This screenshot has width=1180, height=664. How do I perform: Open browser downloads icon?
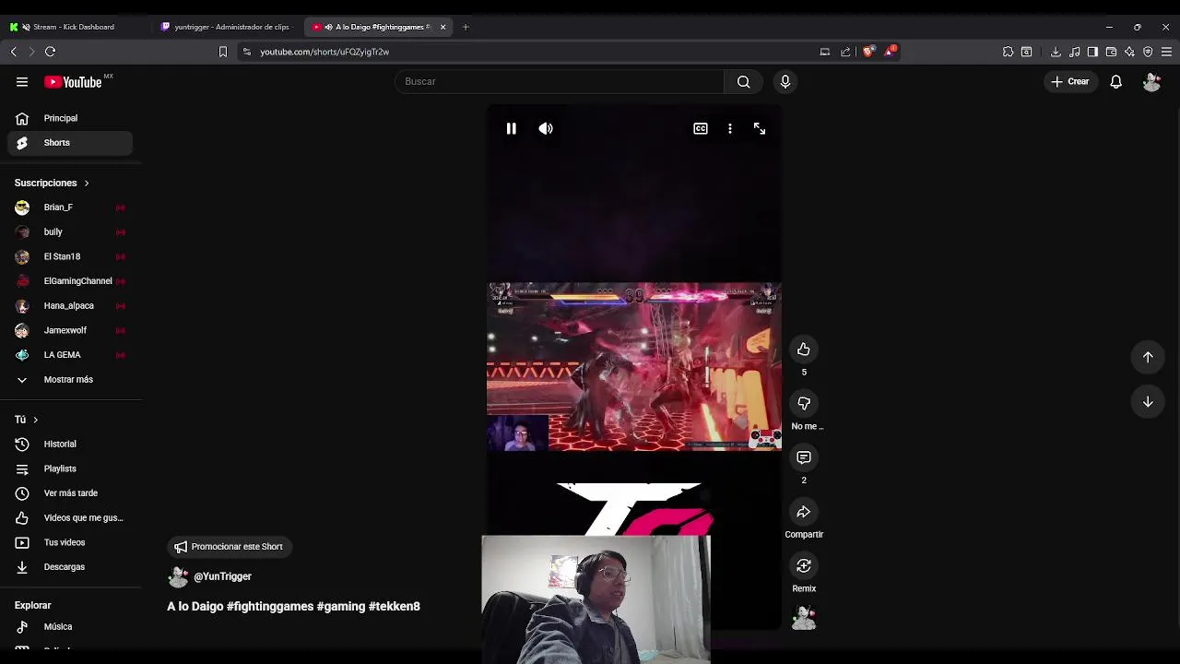pyautogui.click(x=1056, y=52)
